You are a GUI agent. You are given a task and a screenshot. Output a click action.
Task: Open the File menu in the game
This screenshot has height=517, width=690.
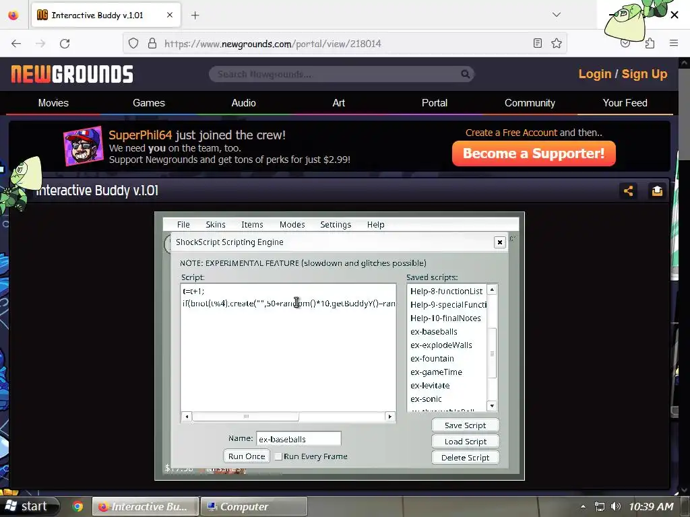[183, 225]
